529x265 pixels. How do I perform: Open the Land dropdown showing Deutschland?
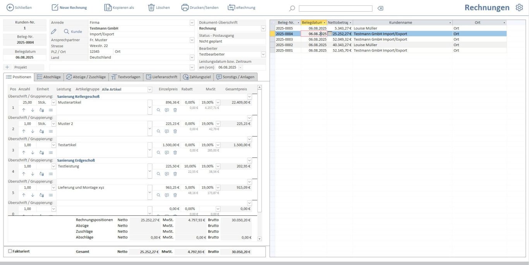tap(192, 57)
